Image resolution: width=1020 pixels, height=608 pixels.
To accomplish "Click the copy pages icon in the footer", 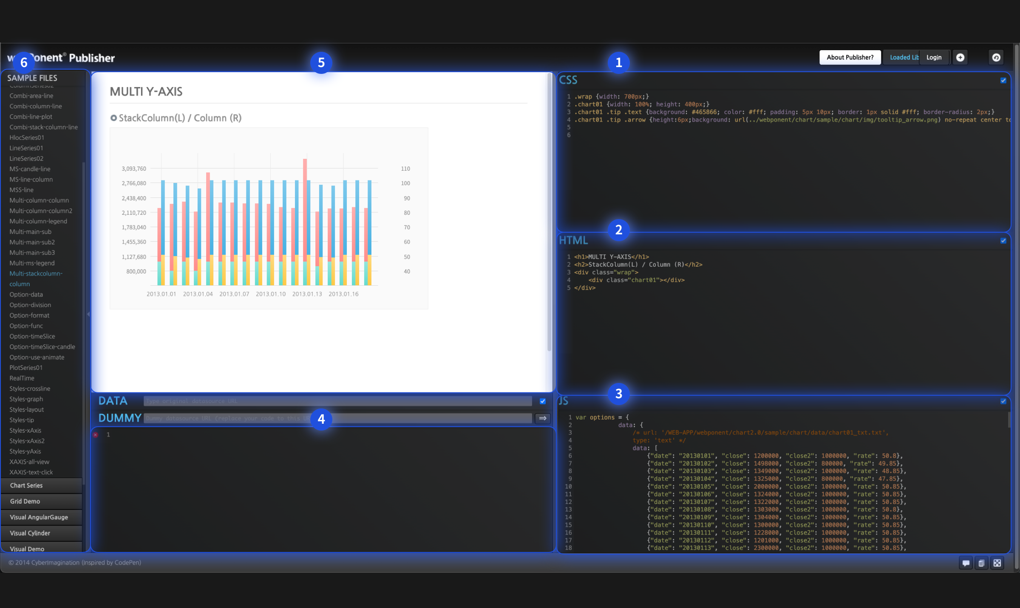I will coord(981,563).
